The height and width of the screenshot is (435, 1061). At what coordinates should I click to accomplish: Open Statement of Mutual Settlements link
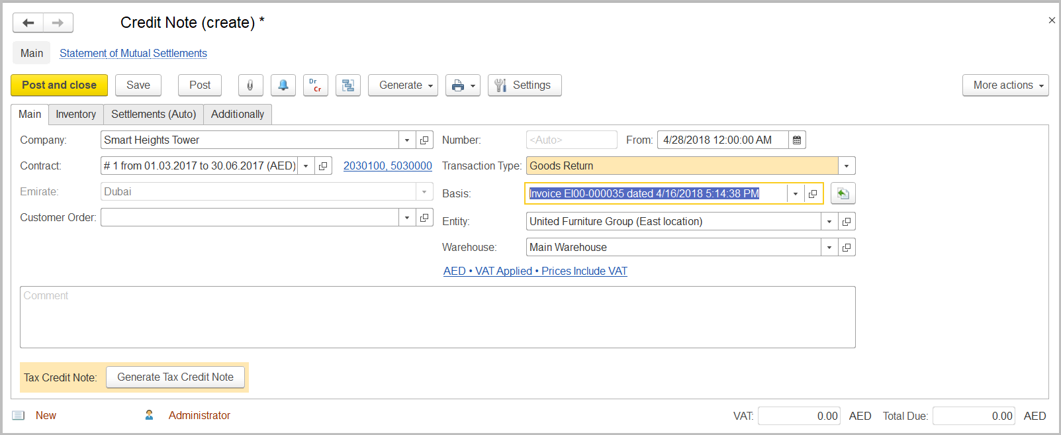point(133,53)
